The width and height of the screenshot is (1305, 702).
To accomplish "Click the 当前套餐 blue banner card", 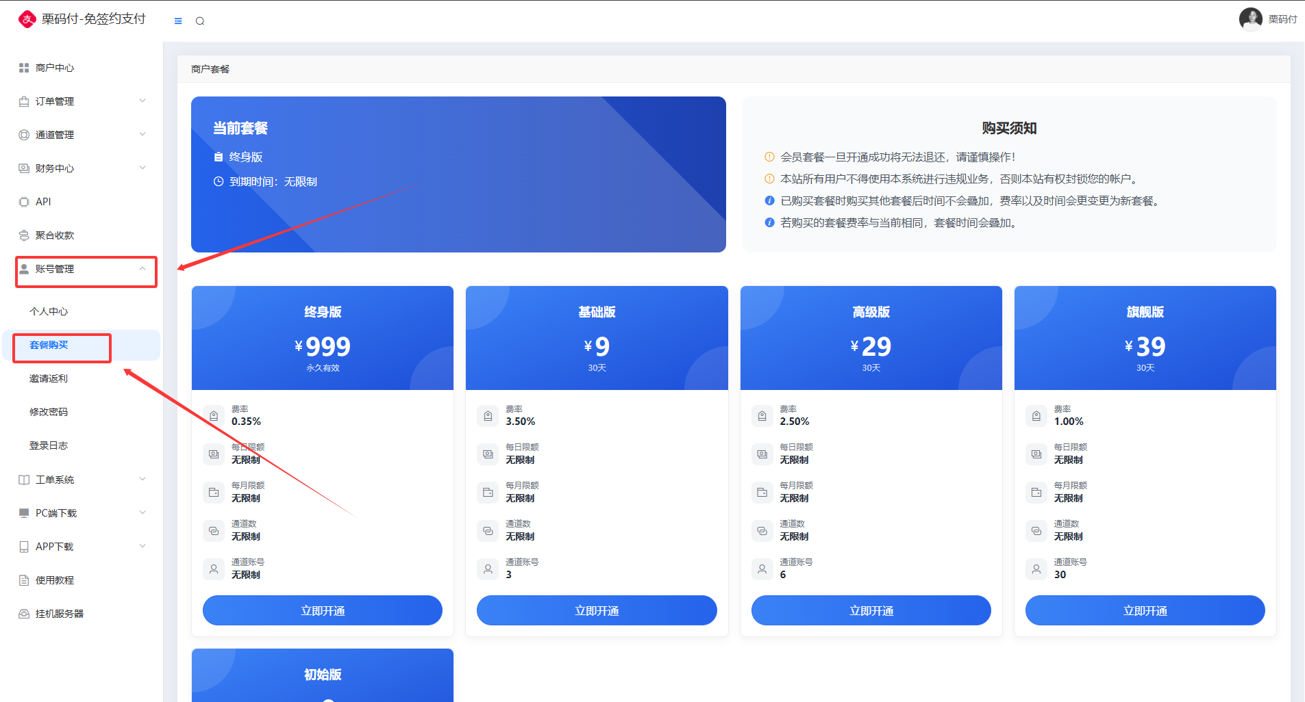I will coord(458,174).
